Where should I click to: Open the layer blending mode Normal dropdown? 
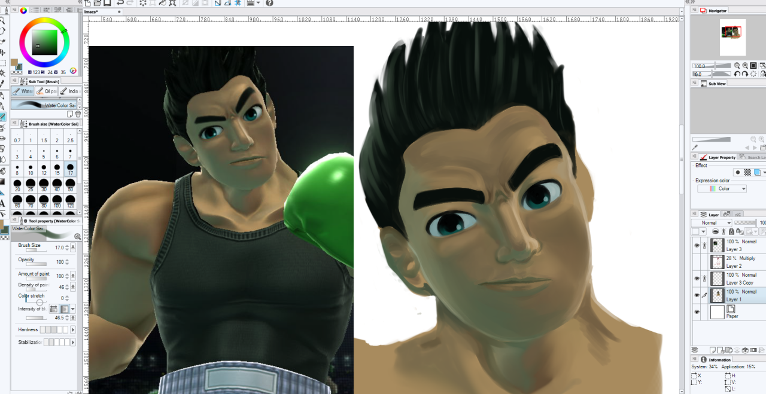711,223
